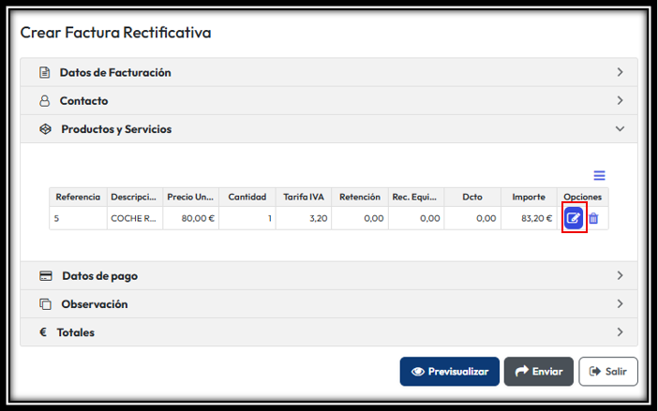Viewport: 658px width, 411px height.
Task: Expand the Datos de pago chevron
Action: pos(620,276)
